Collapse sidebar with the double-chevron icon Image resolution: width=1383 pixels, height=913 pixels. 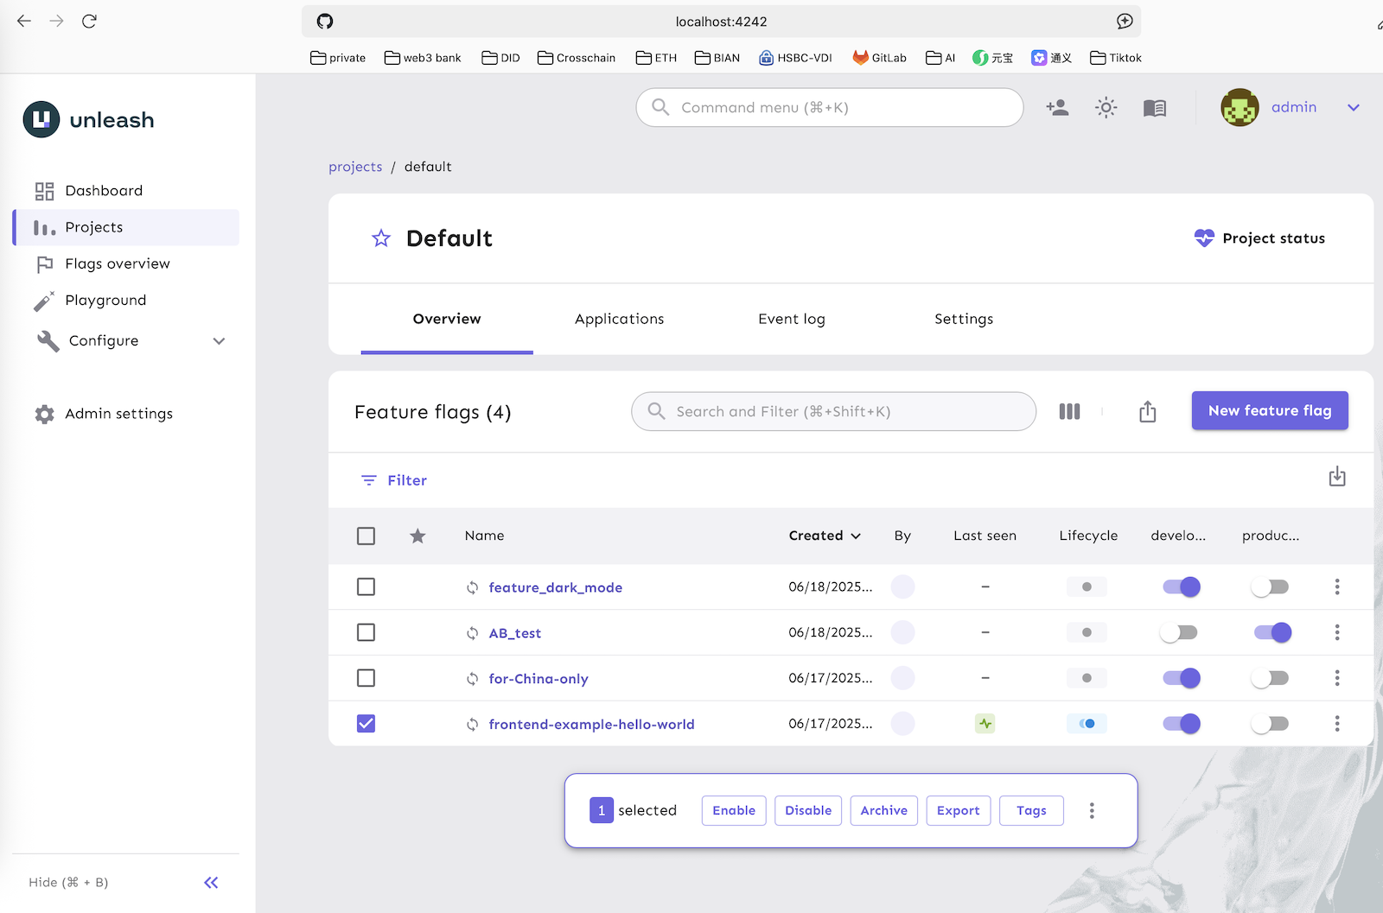click(x=211, y=882)
